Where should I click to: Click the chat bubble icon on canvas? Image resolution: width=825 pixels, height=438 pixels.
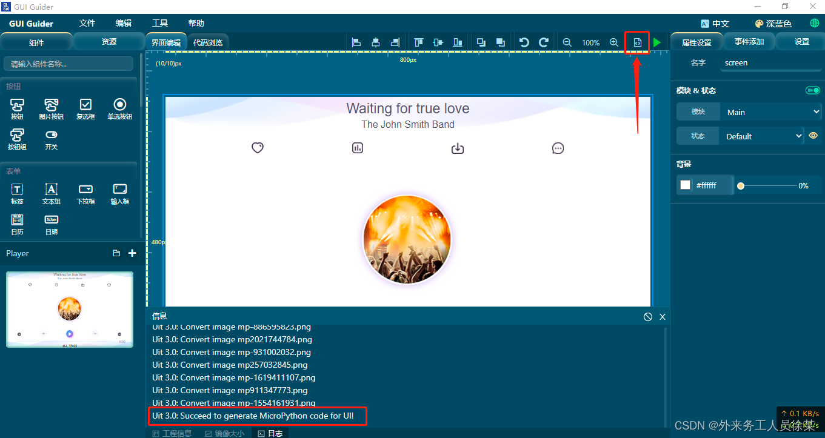click(558, 148)
